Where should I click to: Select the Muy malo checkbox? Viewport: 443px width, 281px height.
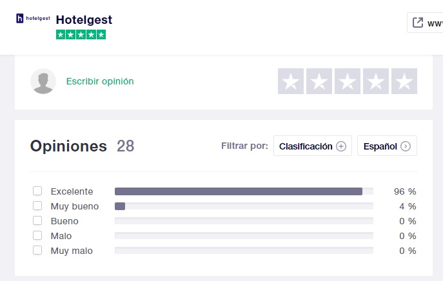(x=37, y=251)
